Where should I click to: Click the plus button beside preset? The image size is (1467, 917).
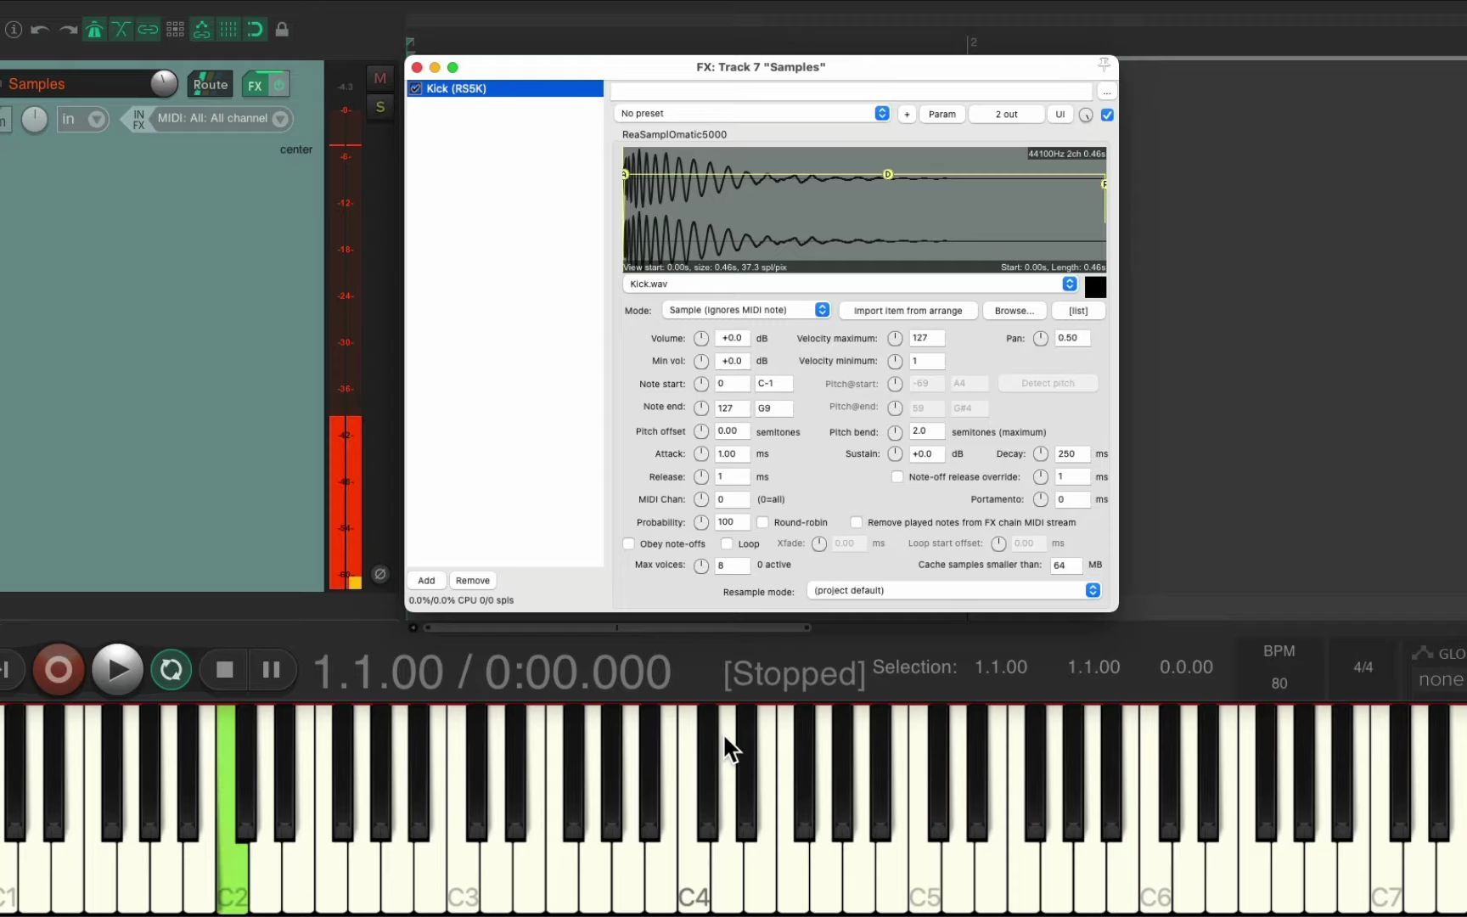point(907,115)
